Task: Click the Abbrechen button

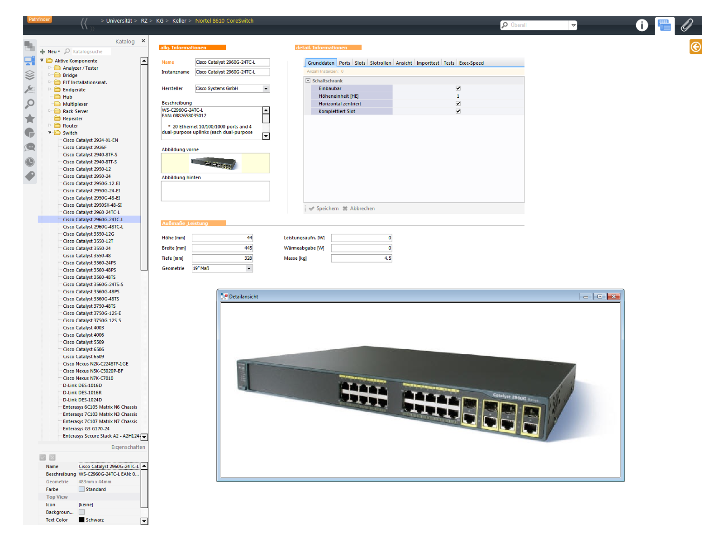Action: pyautogui.click(x=359, y=209)
